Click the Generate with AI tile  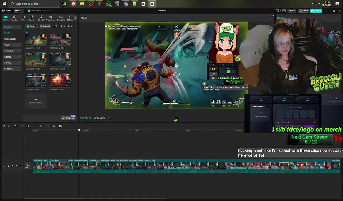click(x=36, y=101)
